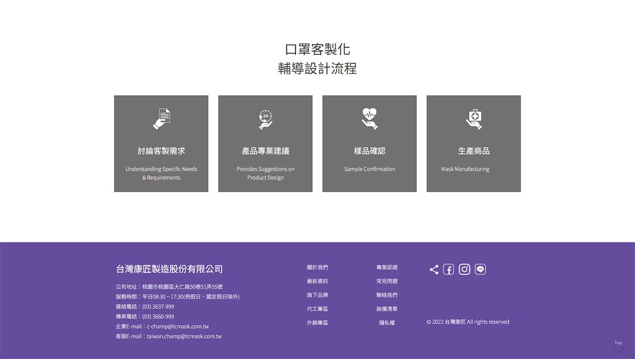
Task: Open the 關於我們 footer link
Action: pos(317,268)
